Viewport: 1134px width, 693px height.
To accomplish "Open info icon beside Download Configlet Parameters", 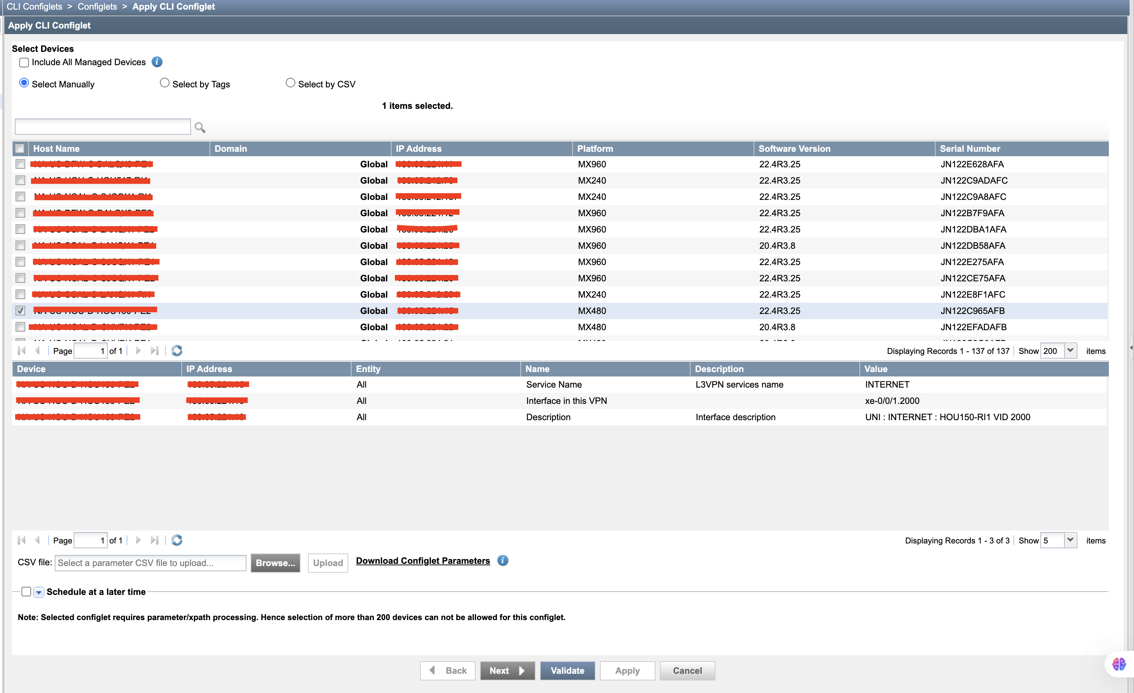I will (503, 560).
